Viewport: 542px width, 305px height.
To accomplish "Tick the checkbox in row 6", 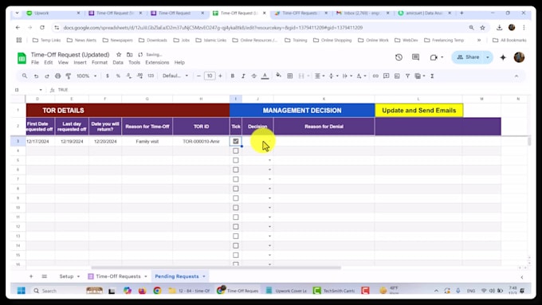I will pyautogui.click(x=236, y=170).
